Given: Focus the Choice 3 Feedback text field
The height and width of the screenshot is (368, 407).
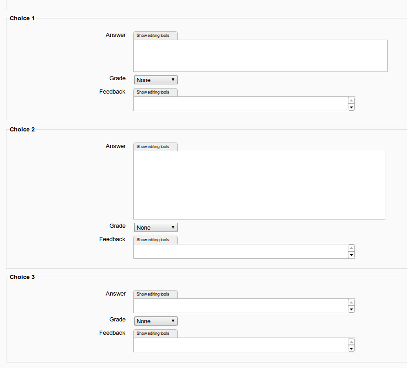Looking at the screenshot, I should coord(240,345).
